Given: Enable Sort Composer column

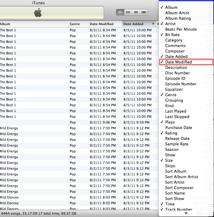Looking at the screenshot, I should point(186,188).
